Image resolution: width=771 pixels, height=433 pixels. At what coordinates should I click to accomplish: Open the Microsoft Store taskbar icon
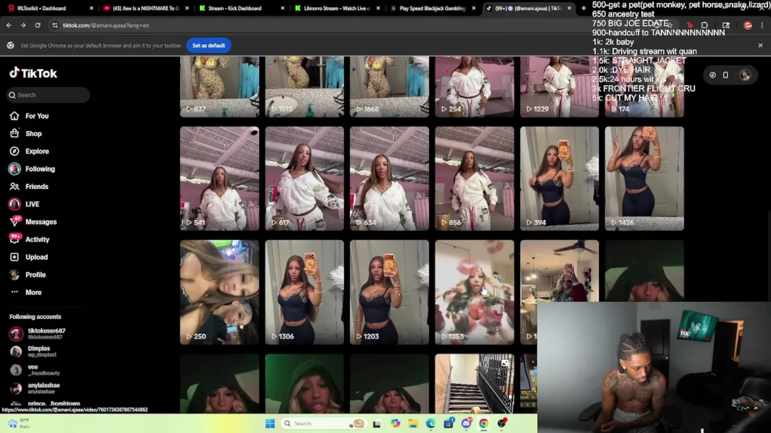pos(448,423)
